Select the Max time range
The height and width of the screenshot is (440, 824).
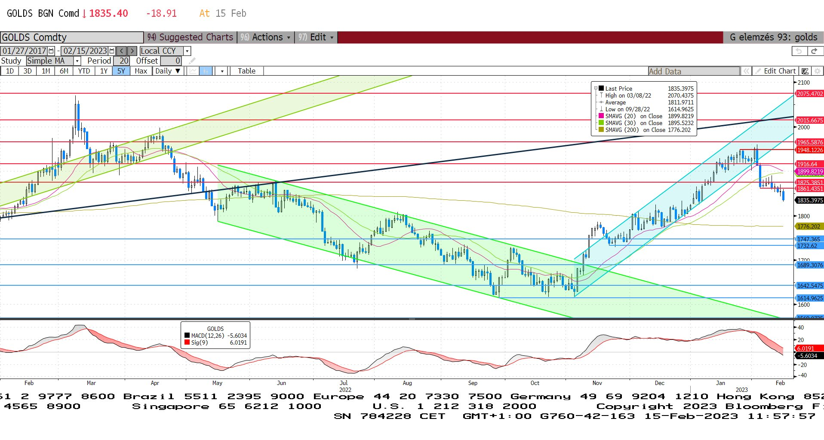coord(141,71)
